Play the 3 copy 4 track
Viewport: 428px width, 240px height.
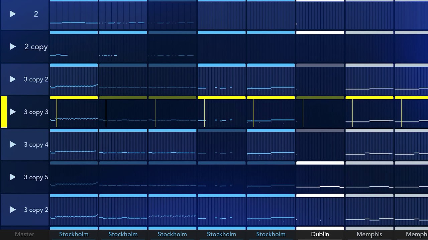[13, 144]
